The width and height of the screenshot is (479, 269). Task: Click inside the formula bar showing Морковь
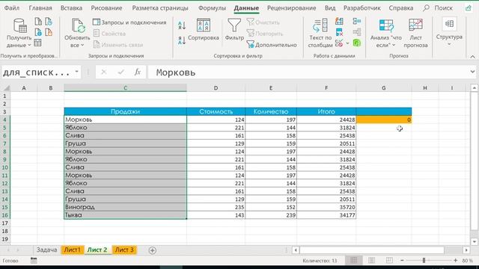click(x=308, y=72)
